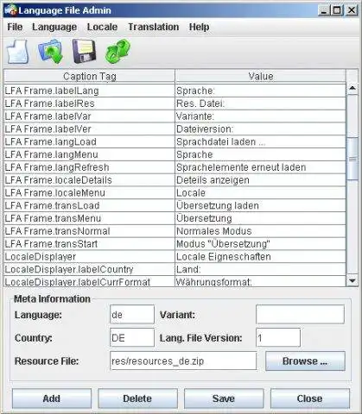Click the Variant input field

(x=300, y=315)
